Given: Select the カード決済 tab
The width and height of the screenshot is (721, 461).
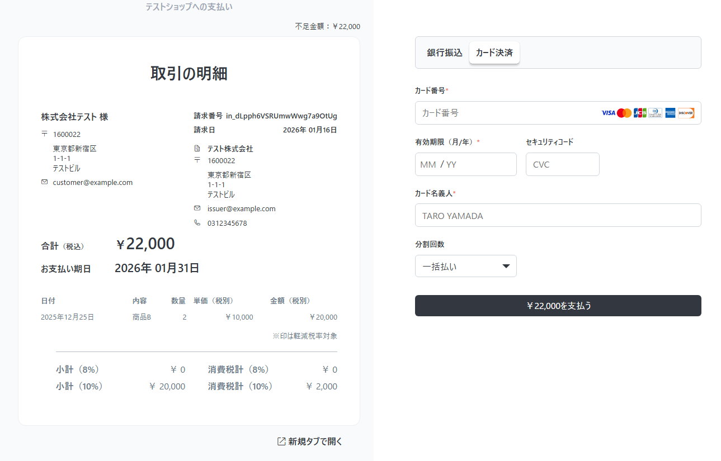Looking at the screenshot, I should (x=494, y=53).
